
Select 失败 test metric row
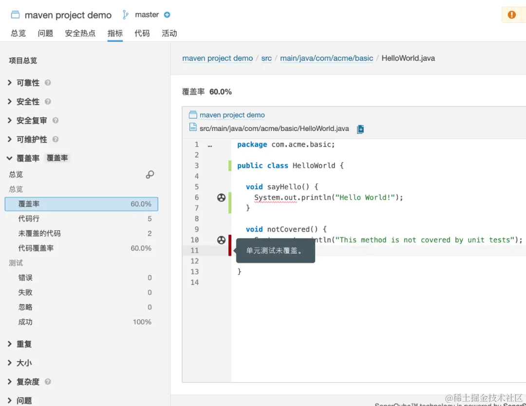[x=81, y=293]
